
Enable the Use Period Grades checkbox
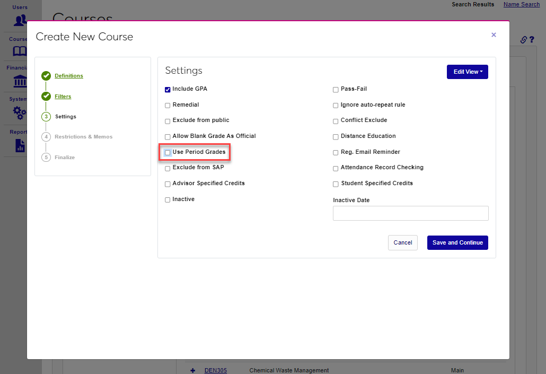[168, 152]
